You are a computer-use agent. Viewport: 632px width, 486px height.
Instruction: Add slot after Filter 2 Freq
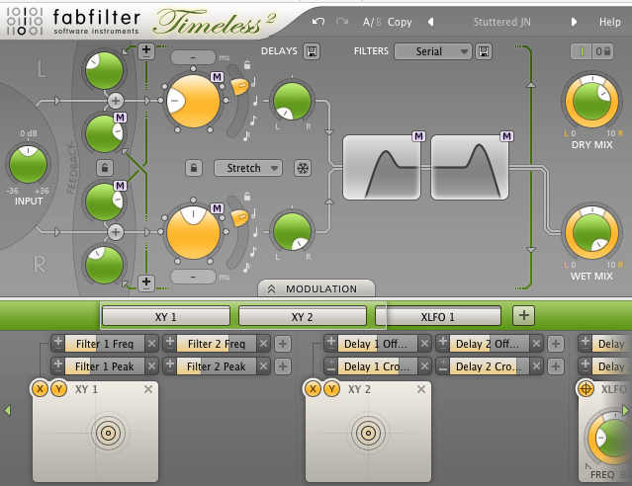(x=283, y=344)
